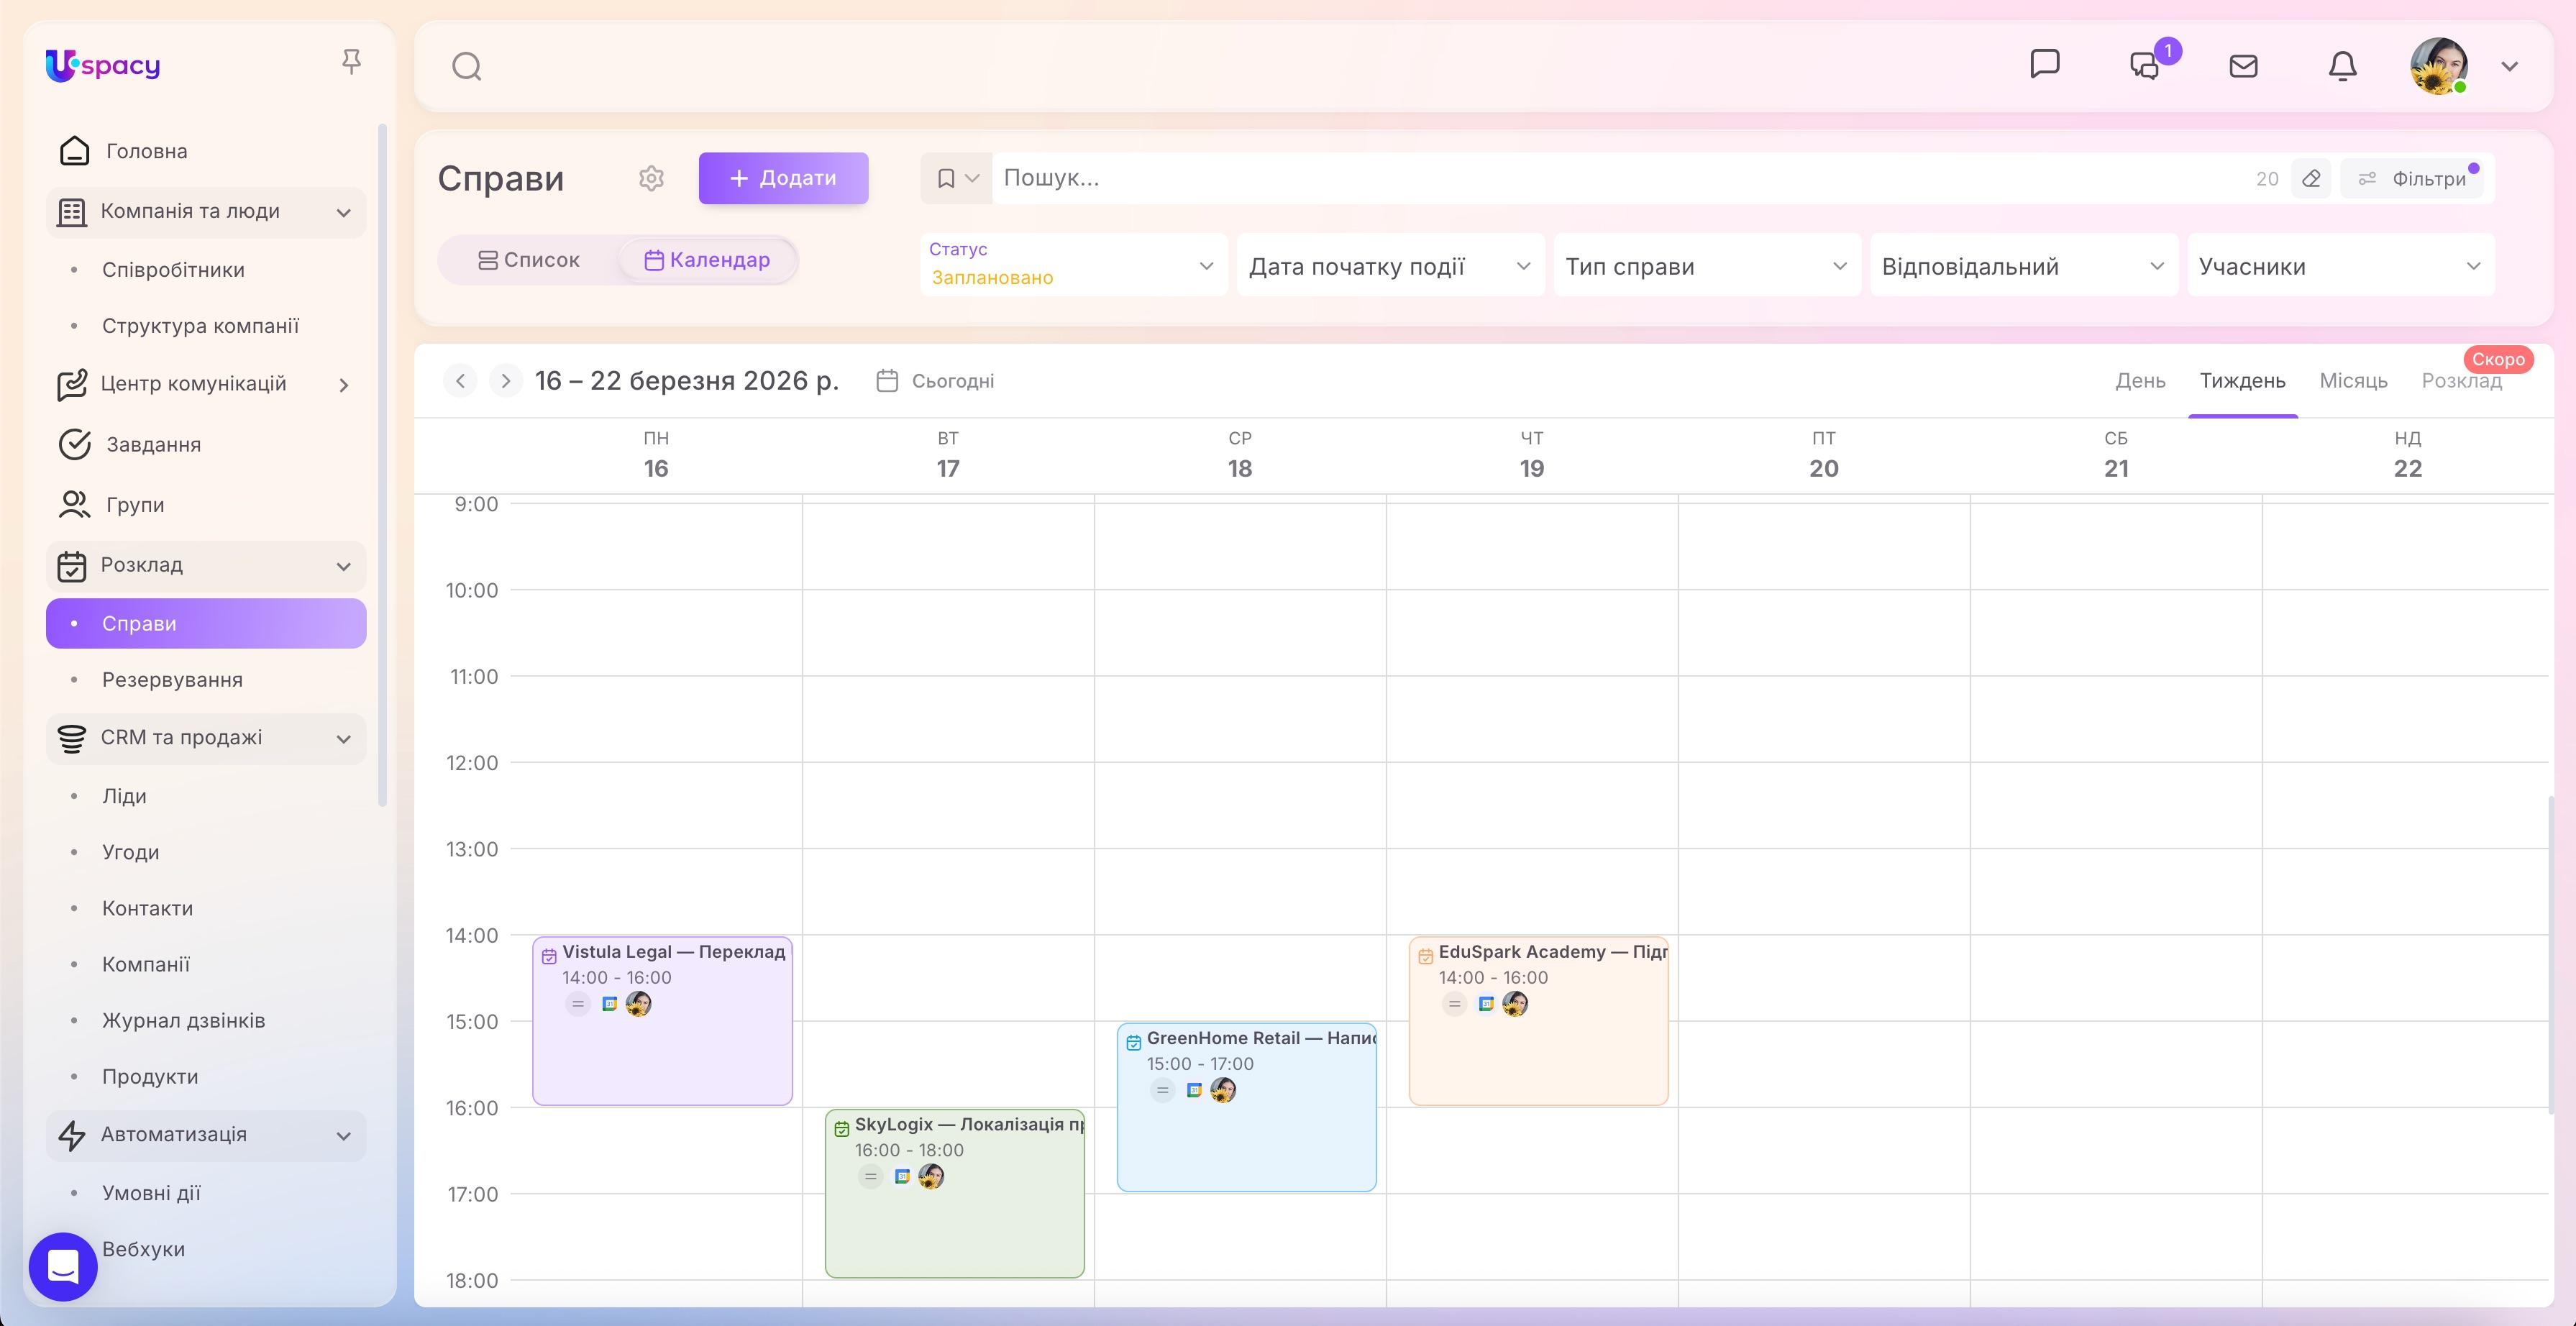This screenshot has height=1326, width=2576.
Task: Select Завдання in the sidebar
Action: pyautogui.click(x=152, y=444)
